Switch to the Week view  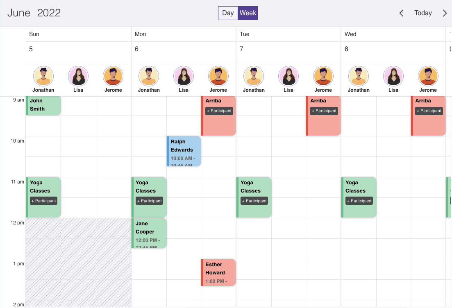pos(248,13)
